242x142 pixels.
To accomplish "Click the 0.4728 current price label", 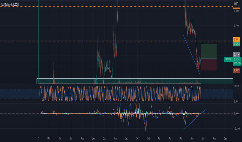I will click(237, 59).
